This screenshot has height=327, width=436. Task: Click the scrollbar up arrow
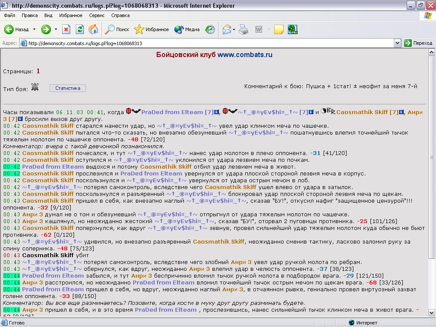tap(432, 52)
